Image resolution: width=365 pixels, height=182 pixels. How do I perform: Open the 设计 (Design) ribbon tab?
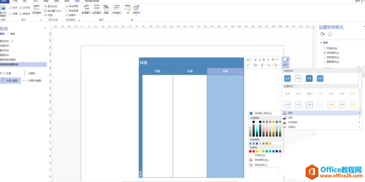click(x=36, y=1)
